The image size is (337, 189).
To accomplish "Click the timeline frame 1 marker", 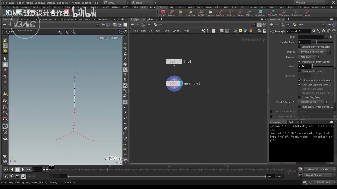I will tap(52, 167).
